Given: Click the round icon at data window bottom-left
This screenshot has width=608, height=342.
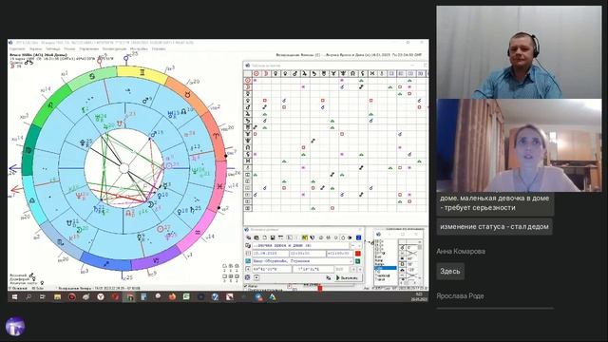Looking at the screenshot, I should (247, 277).
